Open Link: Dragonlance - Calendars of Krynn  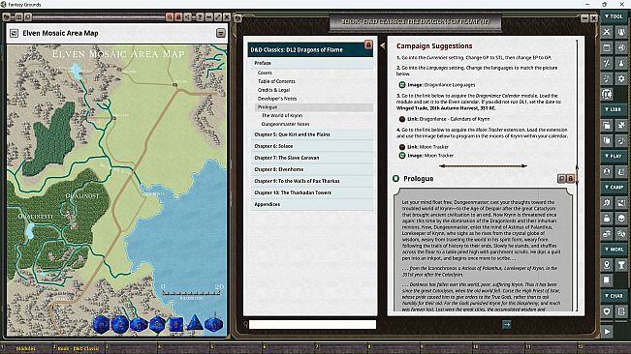[444, 119]
